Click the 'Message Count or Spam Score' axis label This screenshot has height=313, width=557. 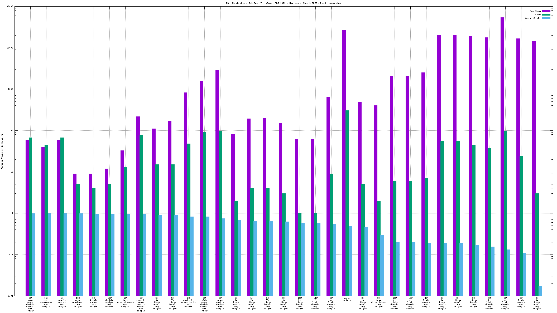(x=2, y=151)
